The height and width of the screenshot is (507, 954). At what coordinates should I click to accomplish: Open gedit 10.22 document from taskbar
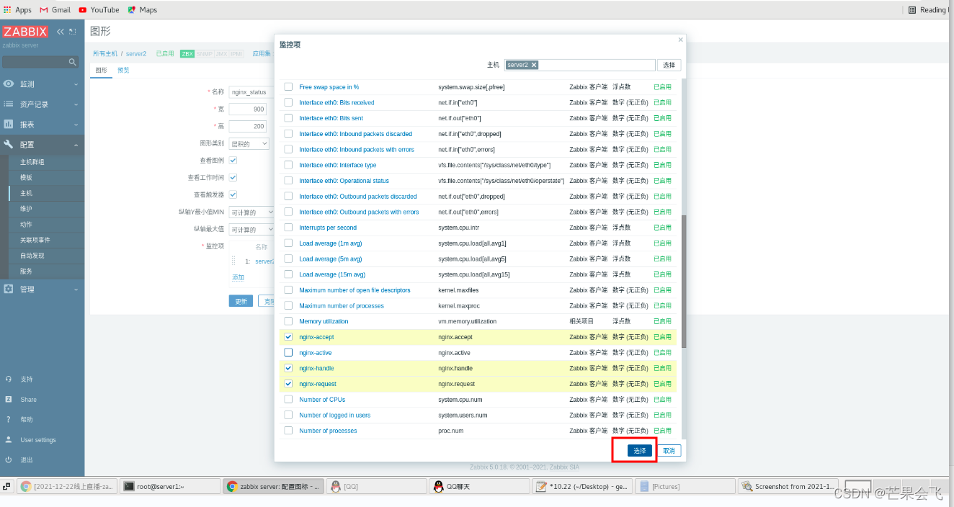point(582,486)
